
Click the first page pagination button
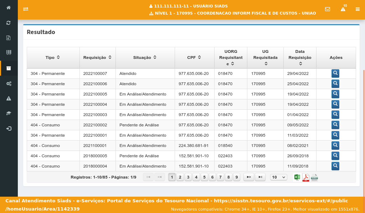[x=148, y=177]
